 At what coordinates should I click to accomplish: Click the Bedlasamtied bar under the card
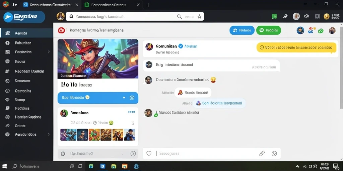[x=98, y=154]
